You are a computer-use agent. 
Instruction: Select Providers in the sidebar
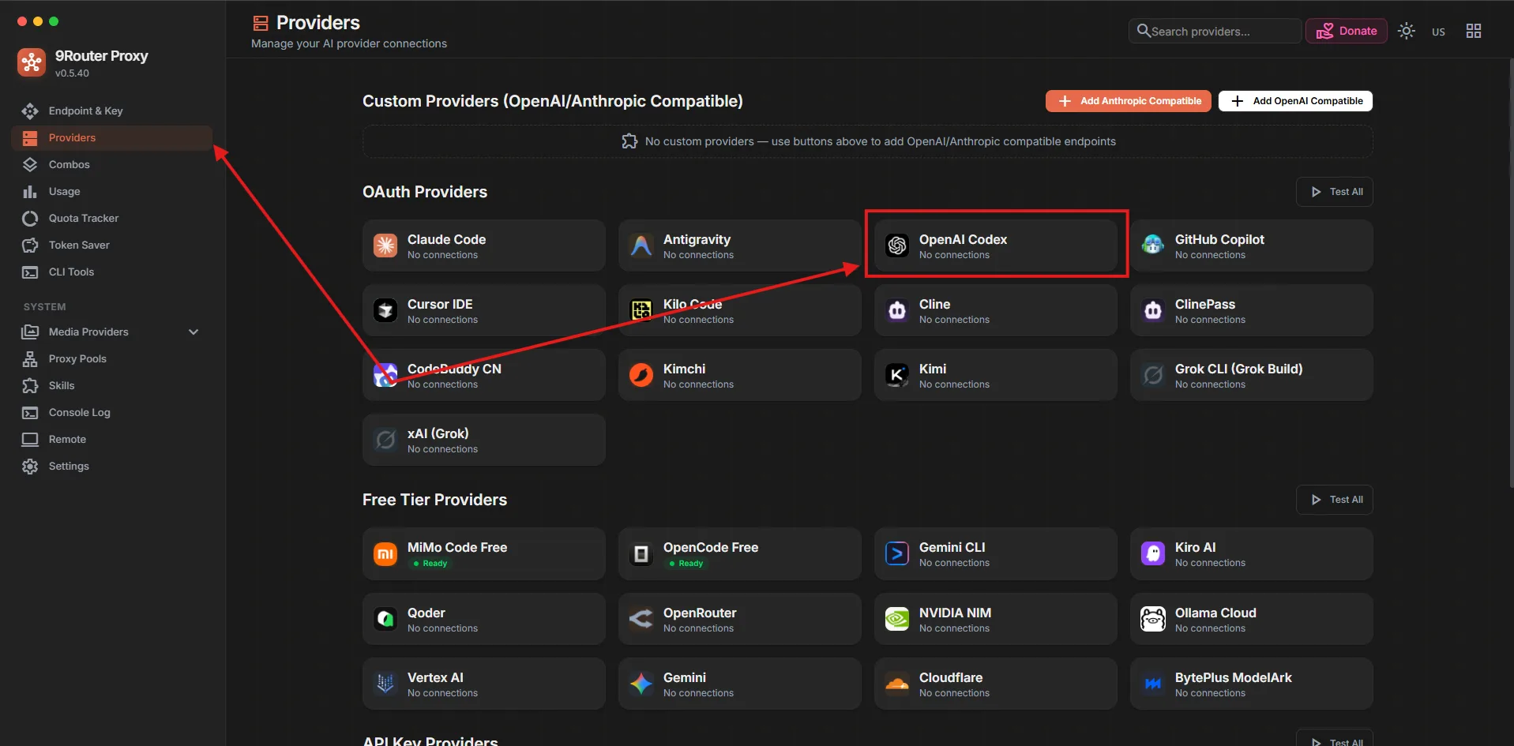(x=112, y=138)
